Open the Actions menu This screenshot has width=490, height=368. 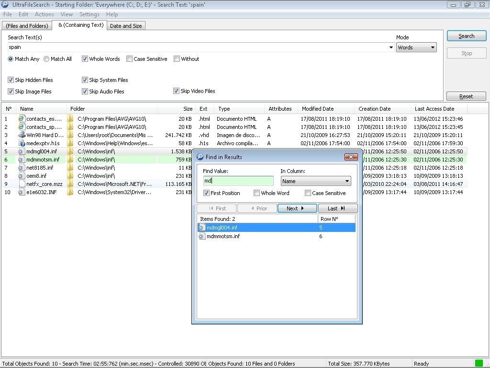point(45,14)
